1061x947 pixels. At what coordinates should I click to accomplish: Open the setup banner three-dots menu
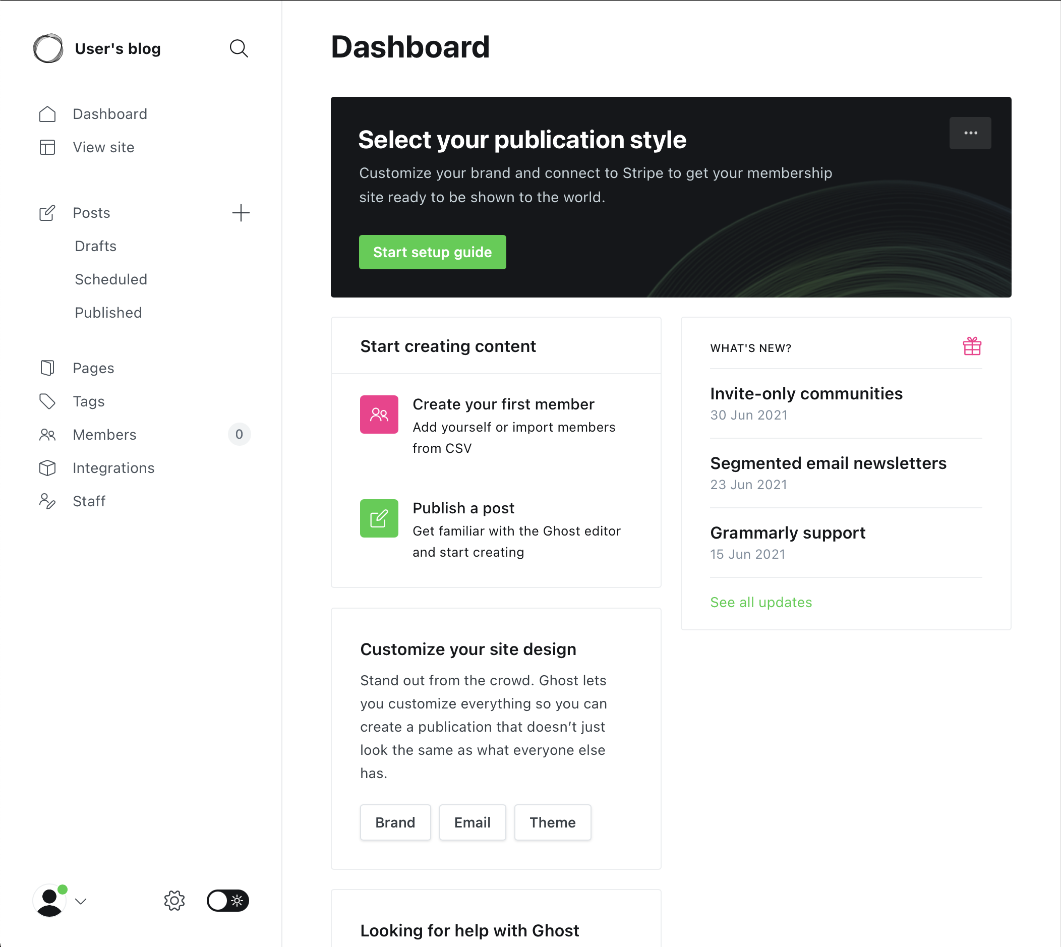click(970, 133)
